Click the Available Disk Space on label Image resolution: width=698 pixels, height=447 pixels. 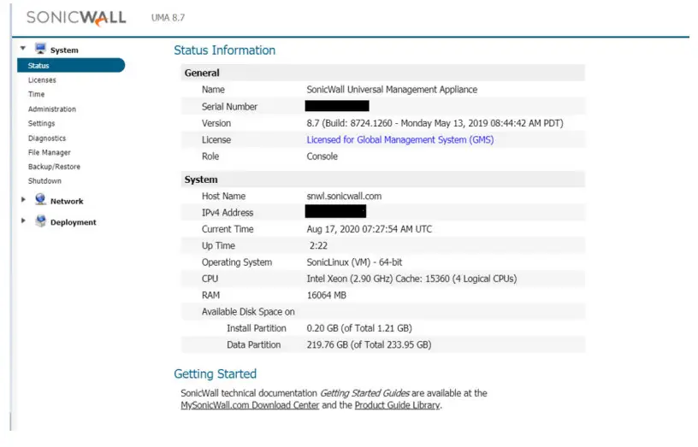coord(248,312)
